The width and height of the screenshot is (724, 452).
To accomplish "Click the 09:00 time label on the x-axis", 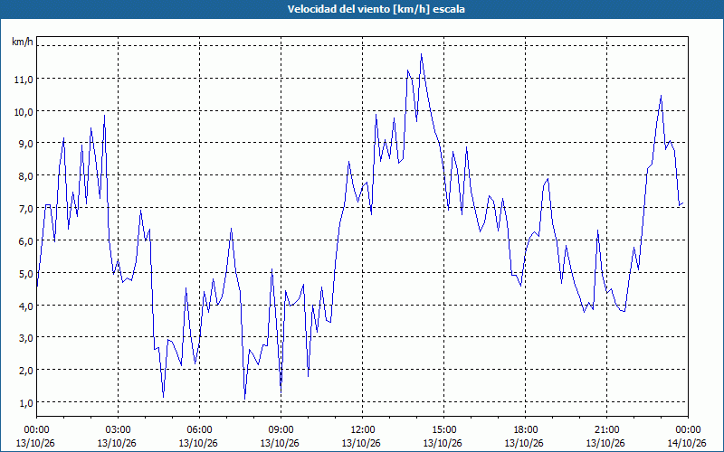I will (x=281, y=430).
